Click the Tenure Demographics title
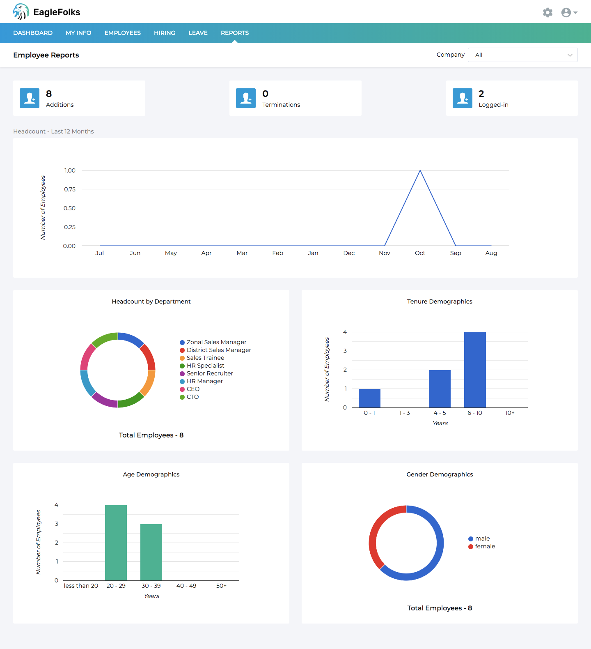This screenshot has width=591, height=649. 440,301
